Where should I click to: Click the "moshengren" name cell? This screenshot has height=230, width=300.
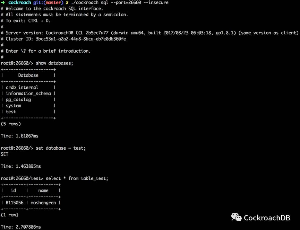pos(43,203)
